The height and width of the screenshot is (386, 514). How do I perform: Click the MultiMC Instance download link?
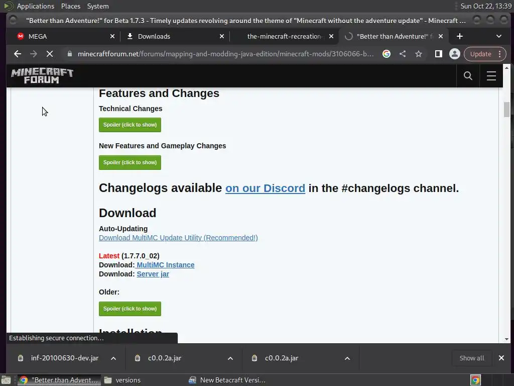click(x=166, y=265)
